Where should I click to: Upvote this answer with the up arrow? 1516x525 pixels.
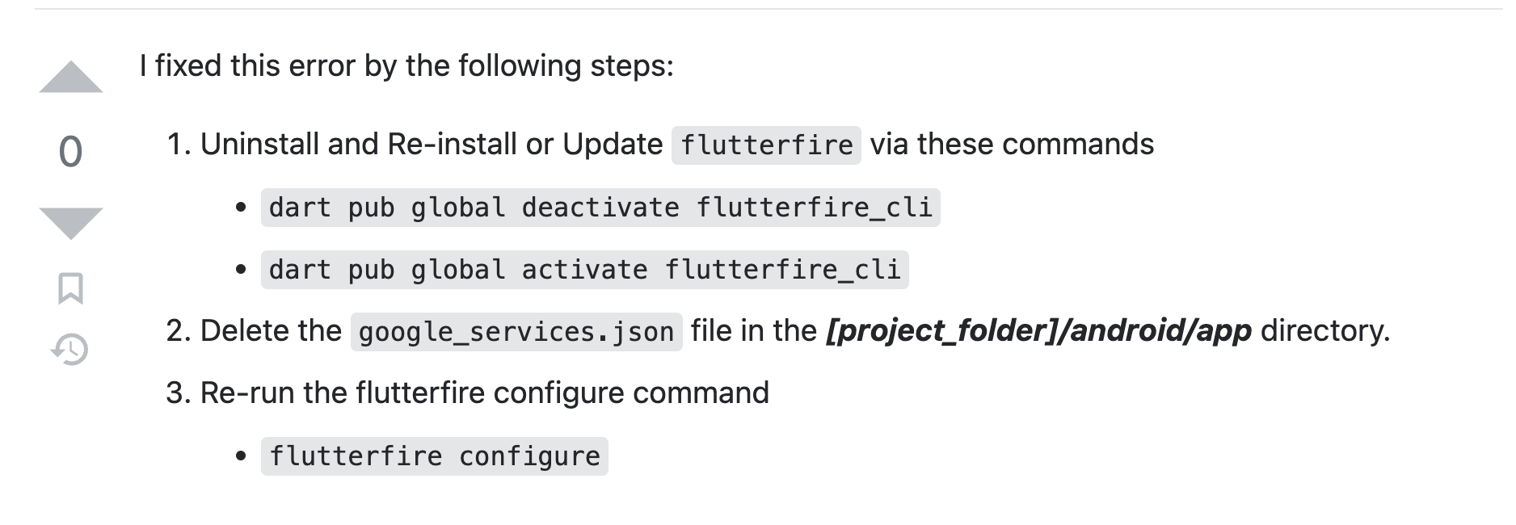pyautogui.click(x=71, y=78)
